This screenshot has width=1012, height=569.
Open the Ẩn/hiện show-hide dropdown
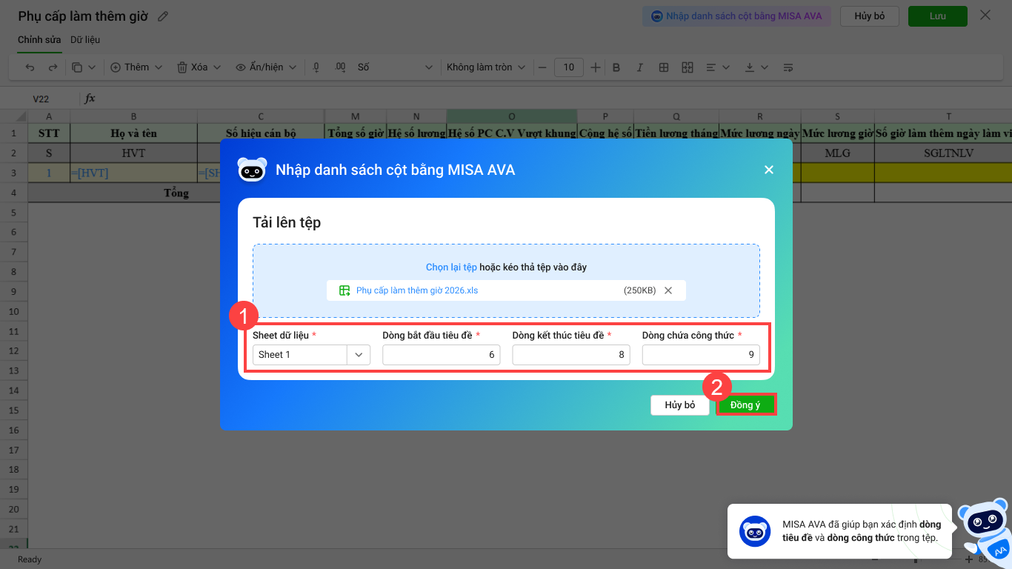(x=266, y=67)
